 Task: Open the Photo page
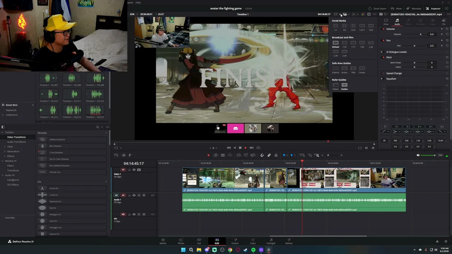(x=181, y=241)
